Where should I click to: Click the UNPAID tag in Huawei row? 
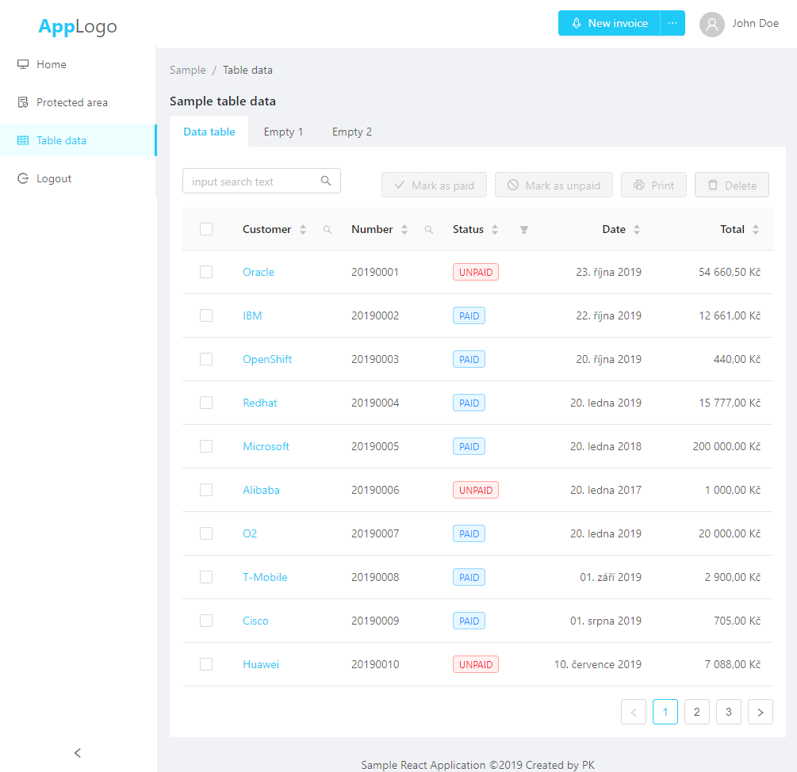coord(476,665)
